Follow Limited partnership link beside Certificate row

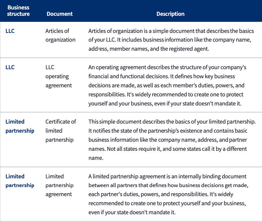click(x=19, y=126)
